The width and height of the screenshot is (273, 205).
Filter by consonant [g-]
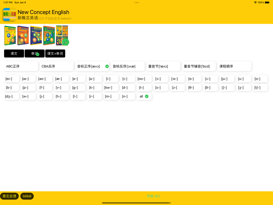click(78, 87)
